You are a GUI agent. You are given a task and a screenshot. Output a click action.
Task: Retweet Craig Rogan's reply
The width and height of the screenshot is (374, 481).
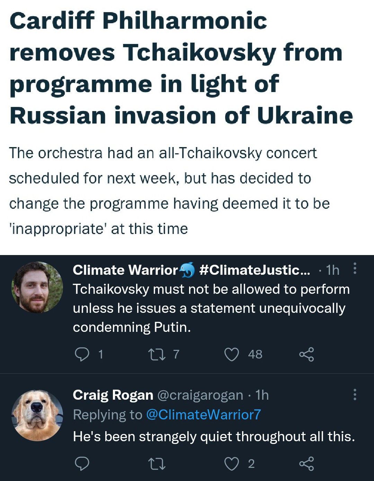click(157, 464)
